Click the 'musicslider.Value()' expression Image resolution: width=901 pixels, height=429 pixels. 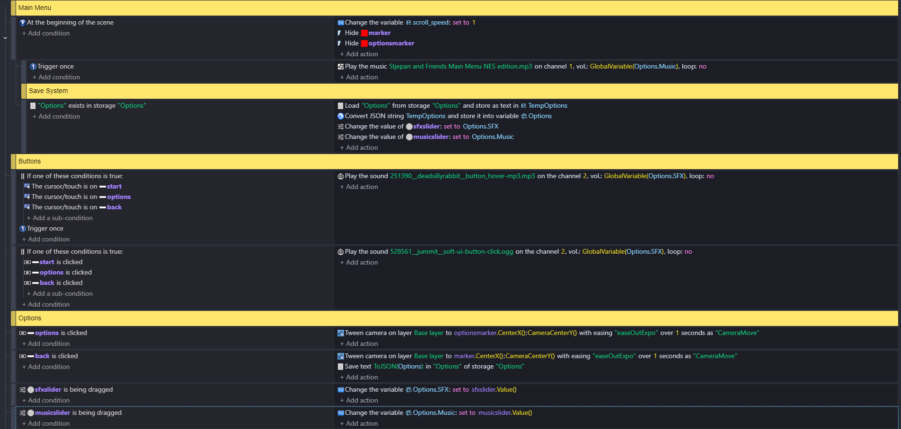pos(505,413)
